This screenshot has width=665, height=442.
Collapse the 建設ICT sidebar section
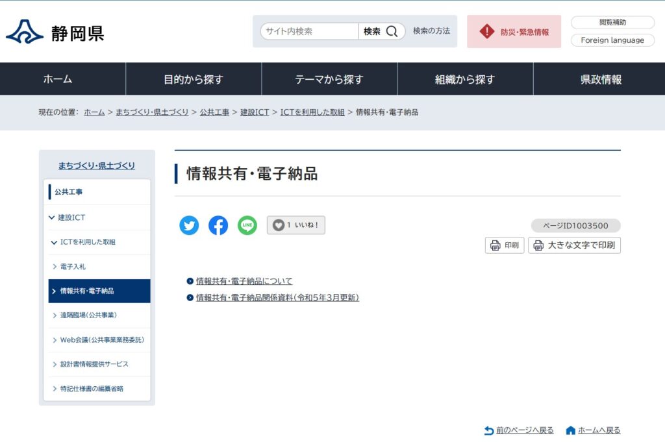coord(52,217)
